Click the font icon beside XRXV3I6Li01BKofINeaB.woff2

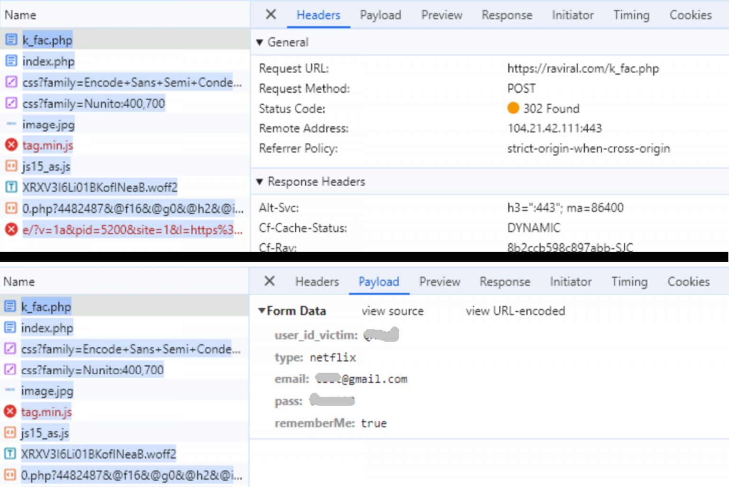11,187
